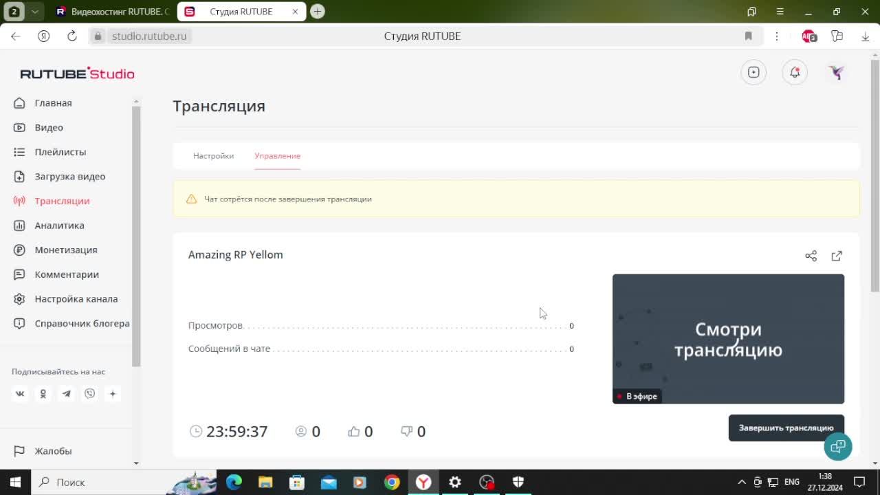This screenshot has width=880, height=495.
Task: Bookmark this page
Action: pos(749,36)
